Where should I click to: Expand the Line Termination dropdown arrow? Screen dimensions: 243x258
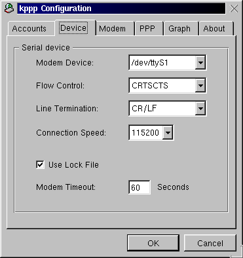(200, 108)
